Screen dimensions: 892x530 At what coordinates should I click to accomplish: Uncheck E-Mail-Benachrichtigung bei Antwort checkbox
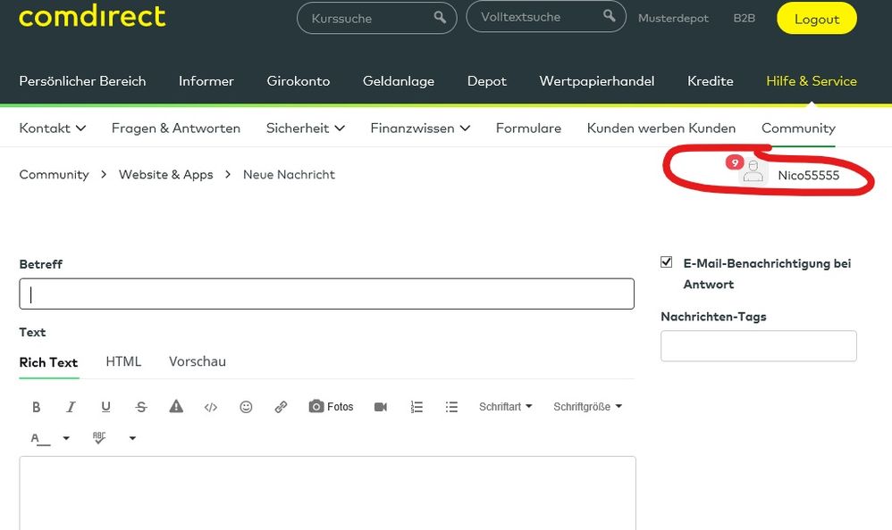666,262
